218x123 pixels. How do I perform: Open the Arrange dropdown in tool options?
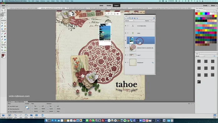pos(27,108)
